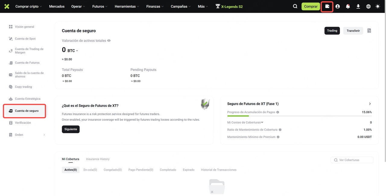This screenshot has width=386, height=196.
Task: Select Cuenta de seguro in sidebar
Action: (25, 111)
